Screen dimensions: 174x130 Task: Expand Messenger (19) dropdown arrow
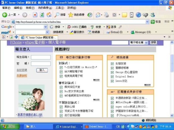coord(156,32)
